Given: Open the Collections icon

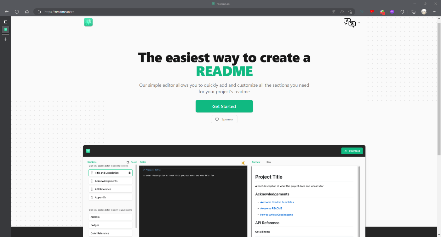Looking at the screenshot, I should pos(414,12).
